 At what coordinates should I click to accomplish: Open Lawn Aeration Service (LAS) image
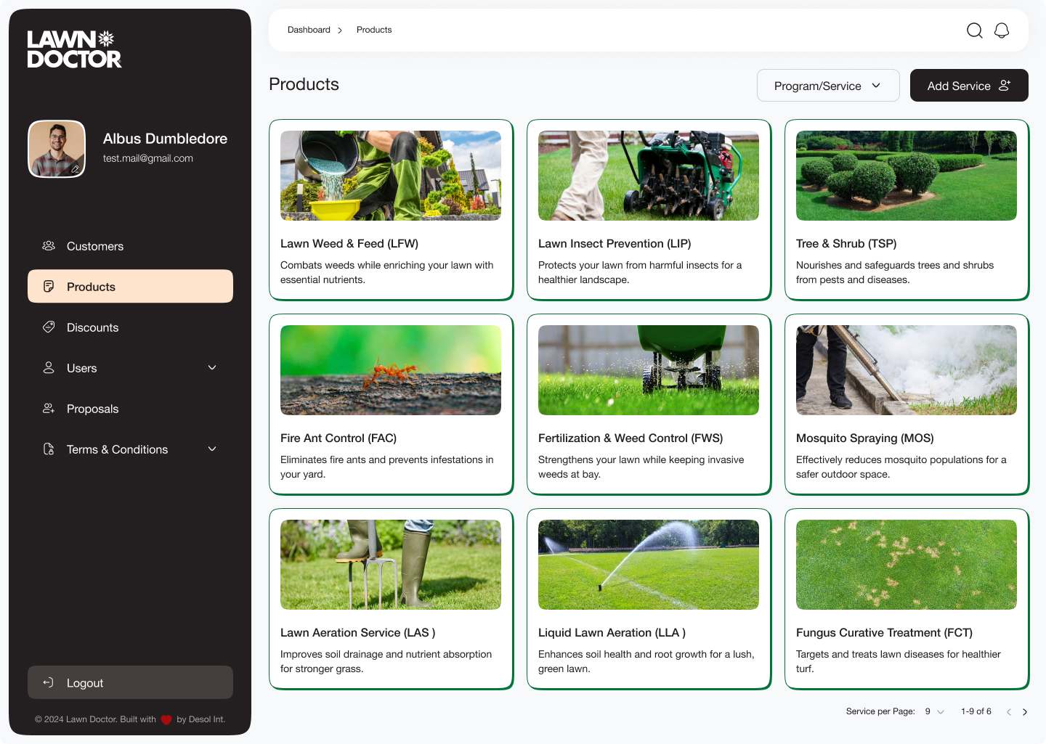391,565
